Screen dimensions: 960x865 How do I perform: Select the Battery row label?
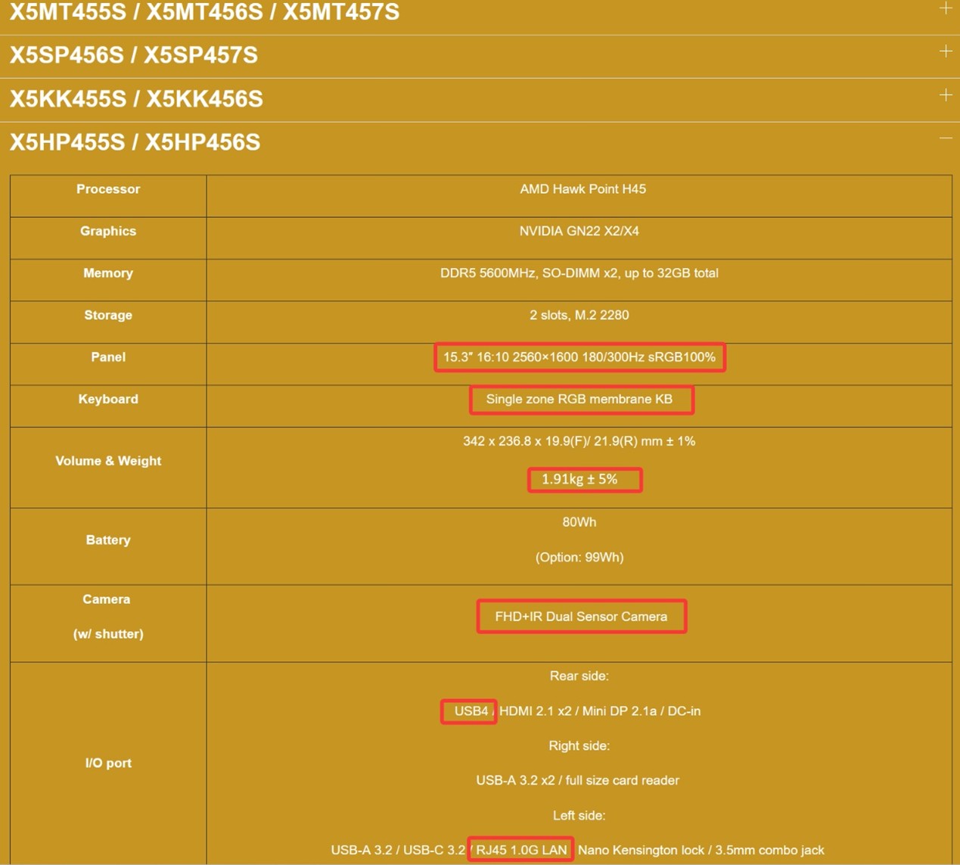tap(108, 540)
